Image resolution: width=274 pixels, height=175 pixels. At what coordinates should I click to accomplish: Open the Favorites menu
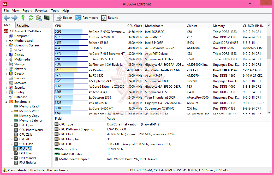point(41,11)
